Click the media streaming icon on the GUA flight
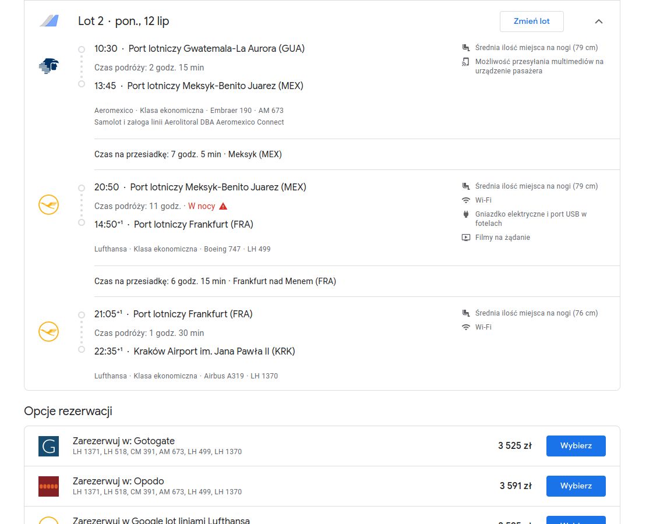Image resolution: width=667 pixels, height=524 pixels. tap(466, 62)
